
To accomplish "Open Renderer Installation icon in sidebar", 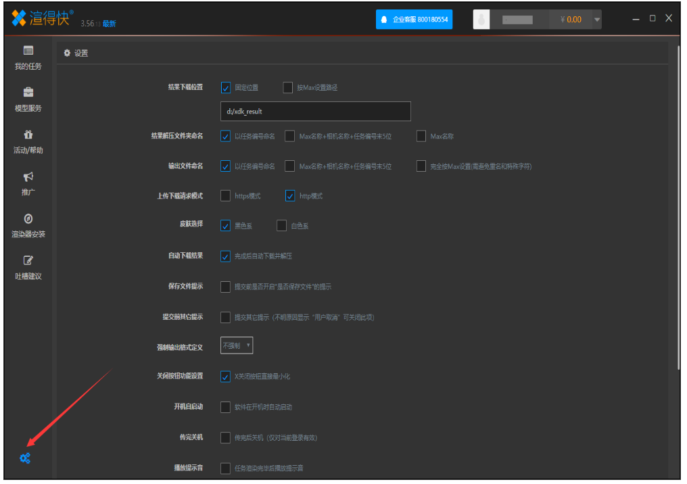I will [x=28, y=218].
